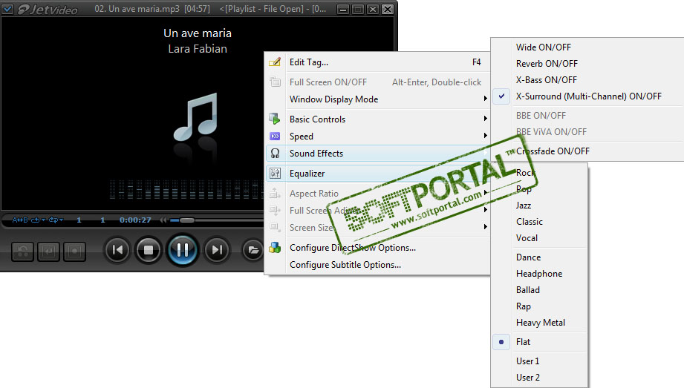The image size is (684, 388).
Task: Click the Configure DirectShow blocks icon
Action: (x=275, y=248)
